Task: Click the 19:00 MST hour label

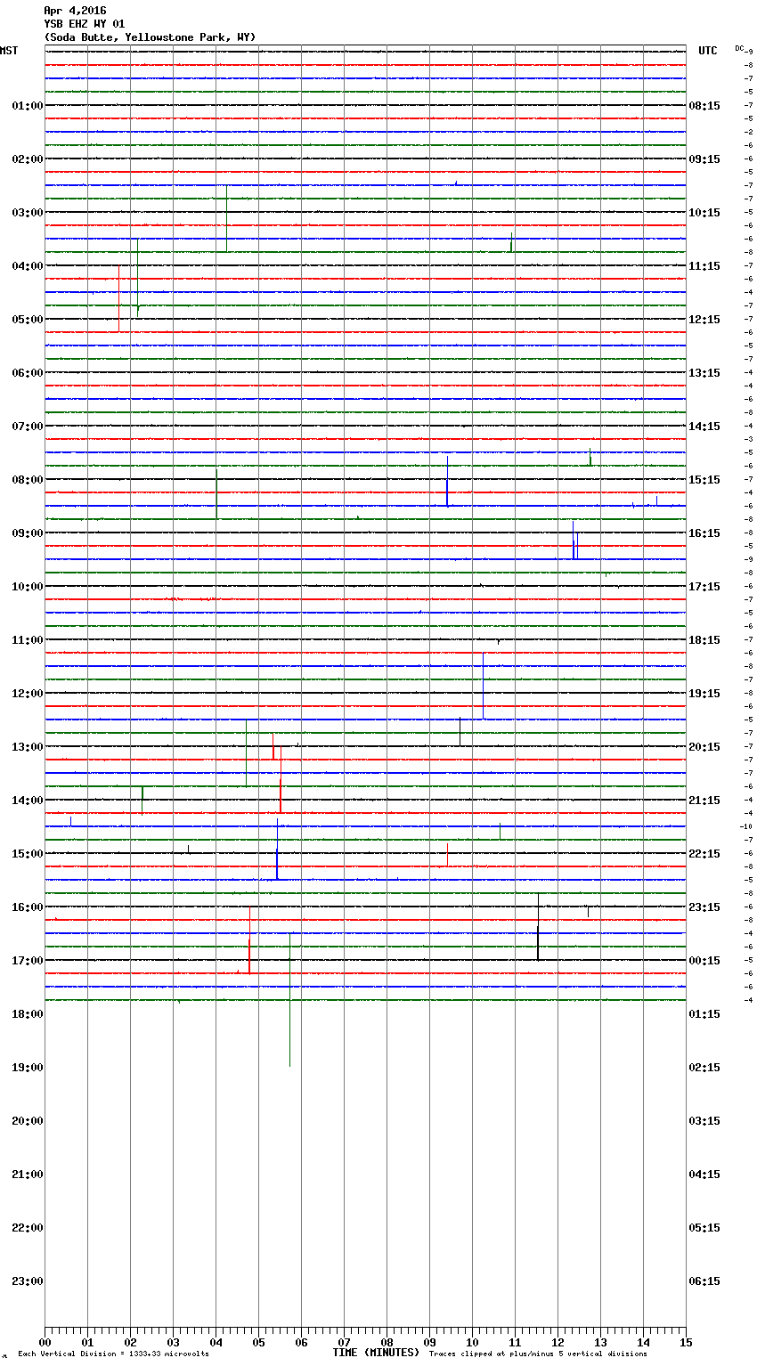Action: click(x=28, y=1068)
